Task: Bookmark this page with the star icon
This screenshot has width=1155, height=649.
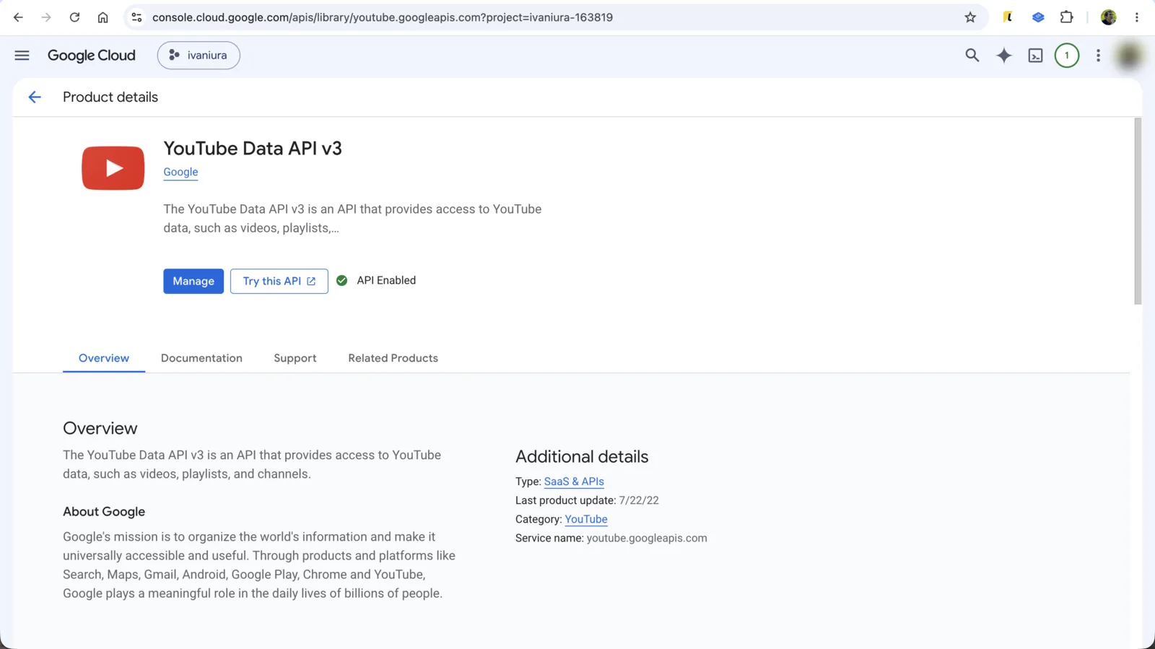Action: tap(970, 17)
